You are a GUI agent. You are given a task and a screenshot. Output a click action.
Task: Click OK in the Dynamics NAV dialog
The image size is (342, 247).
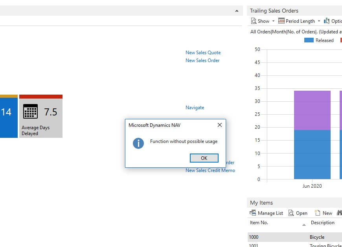[x=204, y=158]
